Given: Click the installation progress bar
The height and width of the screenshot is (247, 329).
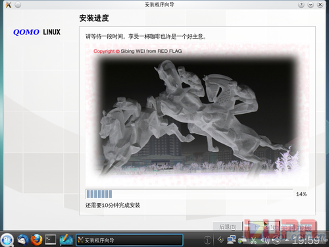Looking at the screenshot, I should (x=189, y=194).
